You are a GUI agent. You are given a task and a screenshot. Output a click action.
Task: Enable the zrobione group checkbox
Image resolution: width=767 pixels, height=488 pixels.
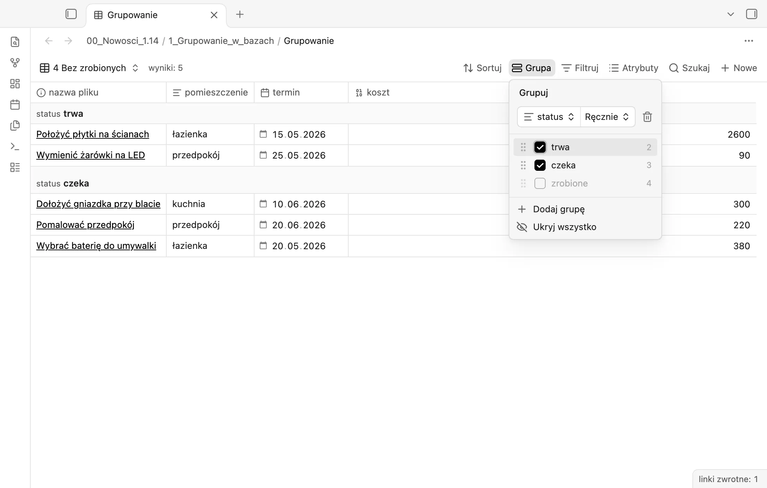(540, 183)
